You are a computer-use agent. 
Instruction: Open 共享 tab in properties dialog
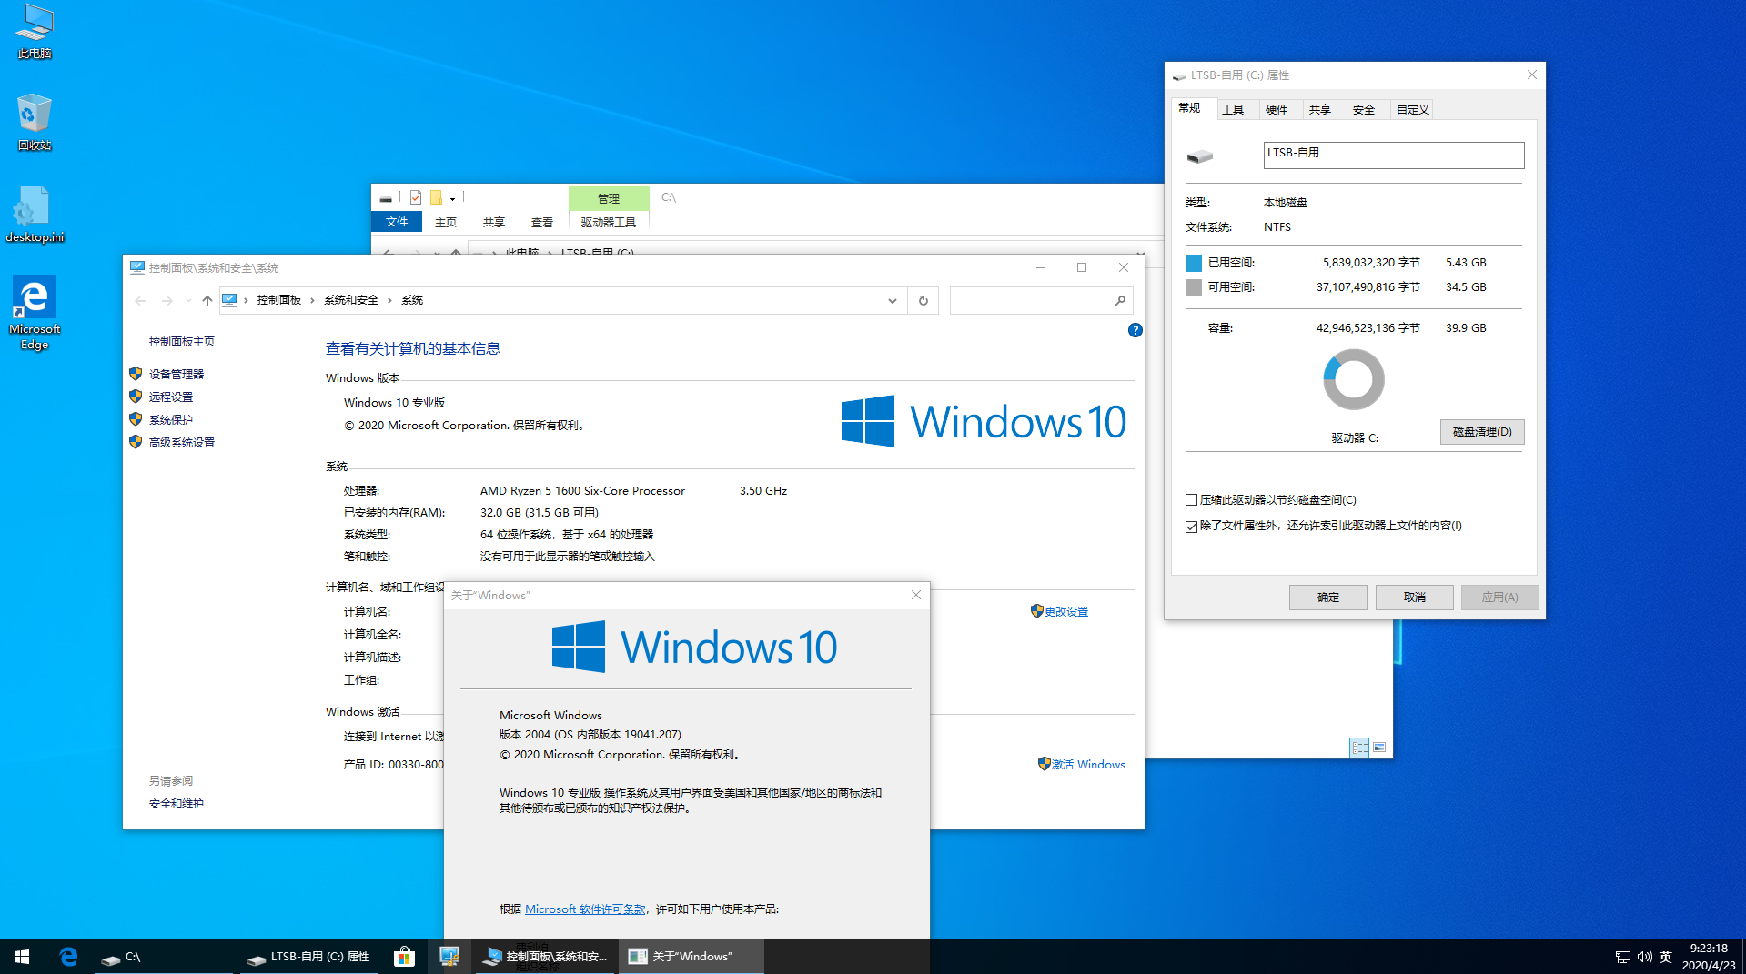(1320, 110)
